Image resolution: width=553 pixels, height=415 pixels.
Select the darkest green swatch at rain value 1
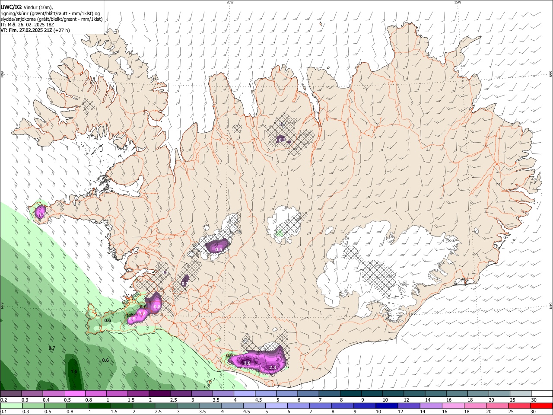coord(100,405)
